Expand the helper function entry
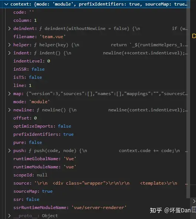Image resolution: width=196 pixels, height=219 pixels. click(x=9, y=45)
